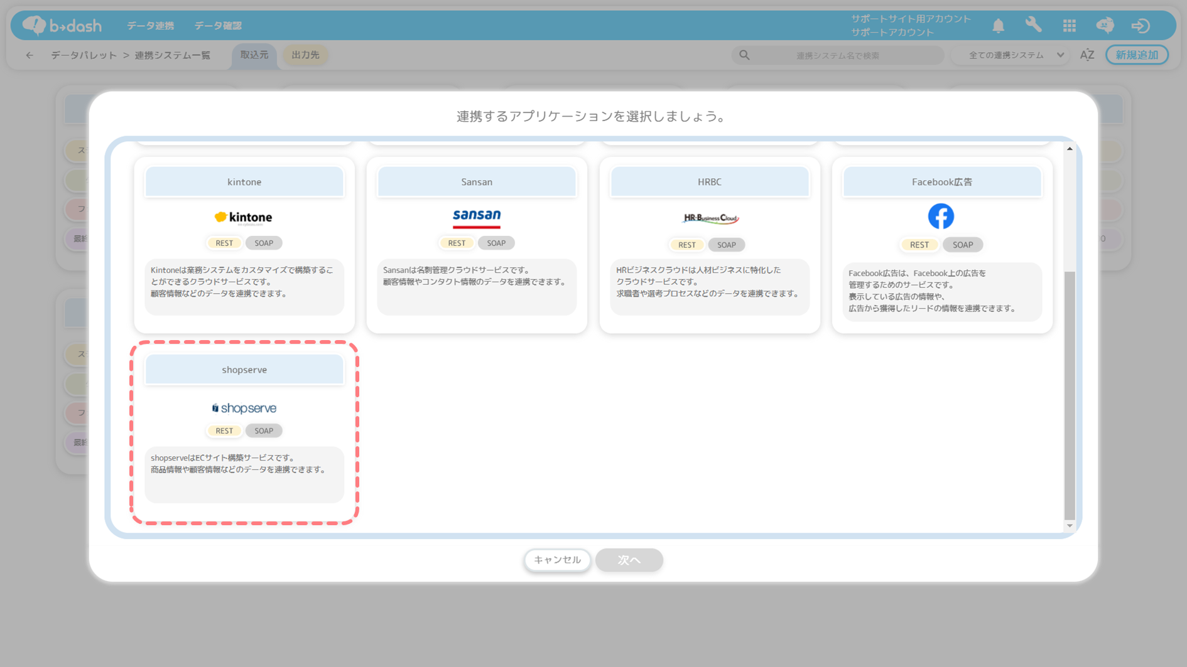
Task: Click the kintone logo image
Action: pos(244,217)
